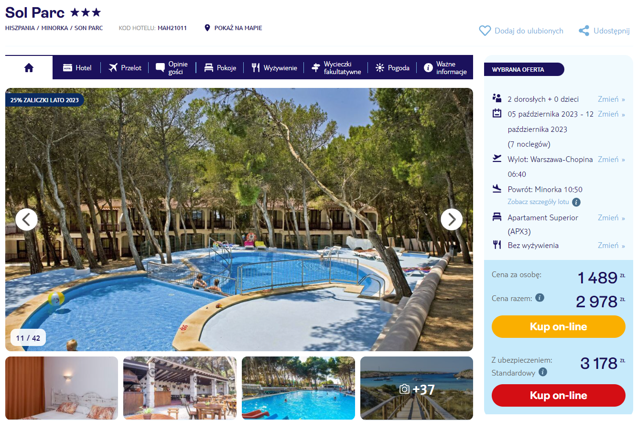Screen dimensions: 637x421
Task: Click the red Kup on-line button with insurance
Action: pyautogui.click(x=558, y=396)
